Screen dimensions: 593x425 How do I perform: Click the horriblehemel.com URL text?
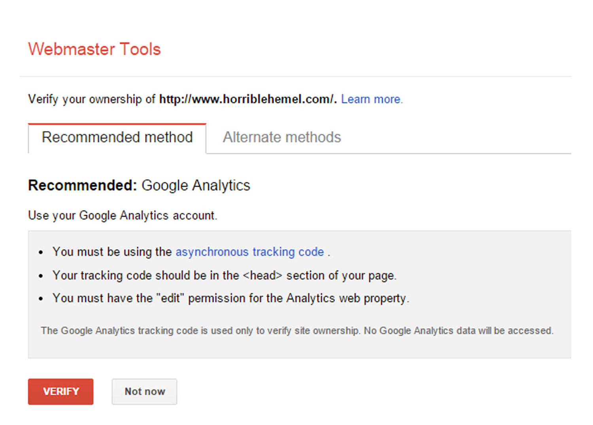(x=248, y=99)
